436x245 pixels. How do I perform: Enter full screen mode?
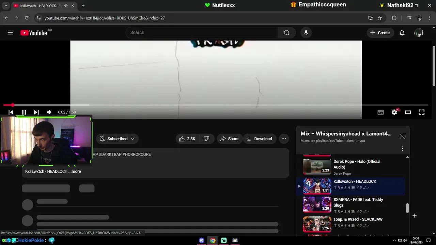click(x=421, y=112)
